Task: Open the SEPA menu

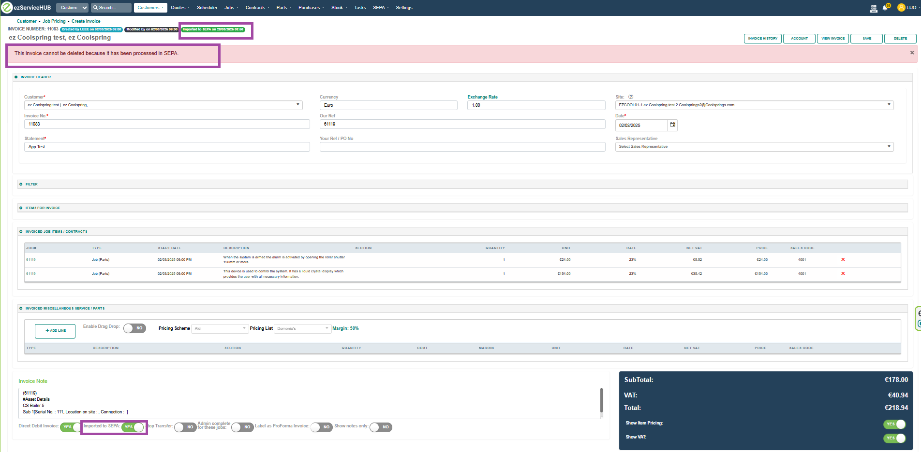Action: pos(381,8)
